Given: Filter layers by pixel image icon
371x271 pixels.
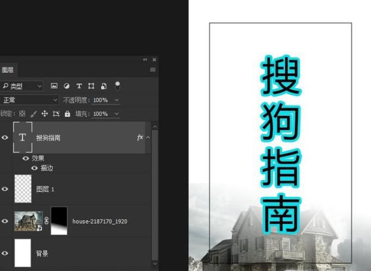Looking at the screenshot, I should pyautogui.click(x=54, y=86).
